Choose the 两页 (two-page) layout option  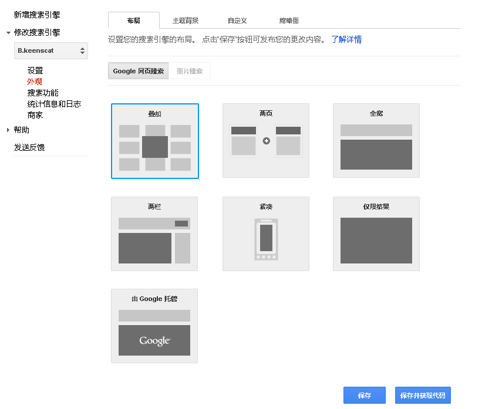(x=265, y=141)
